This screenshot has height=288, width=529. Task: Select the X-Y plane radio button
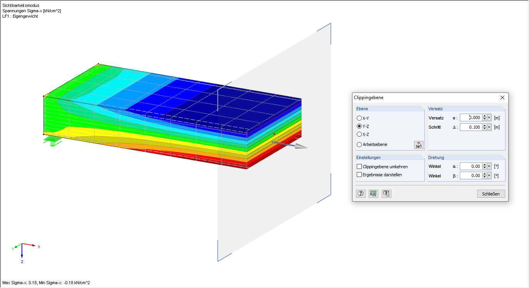[x=359, y=118]
